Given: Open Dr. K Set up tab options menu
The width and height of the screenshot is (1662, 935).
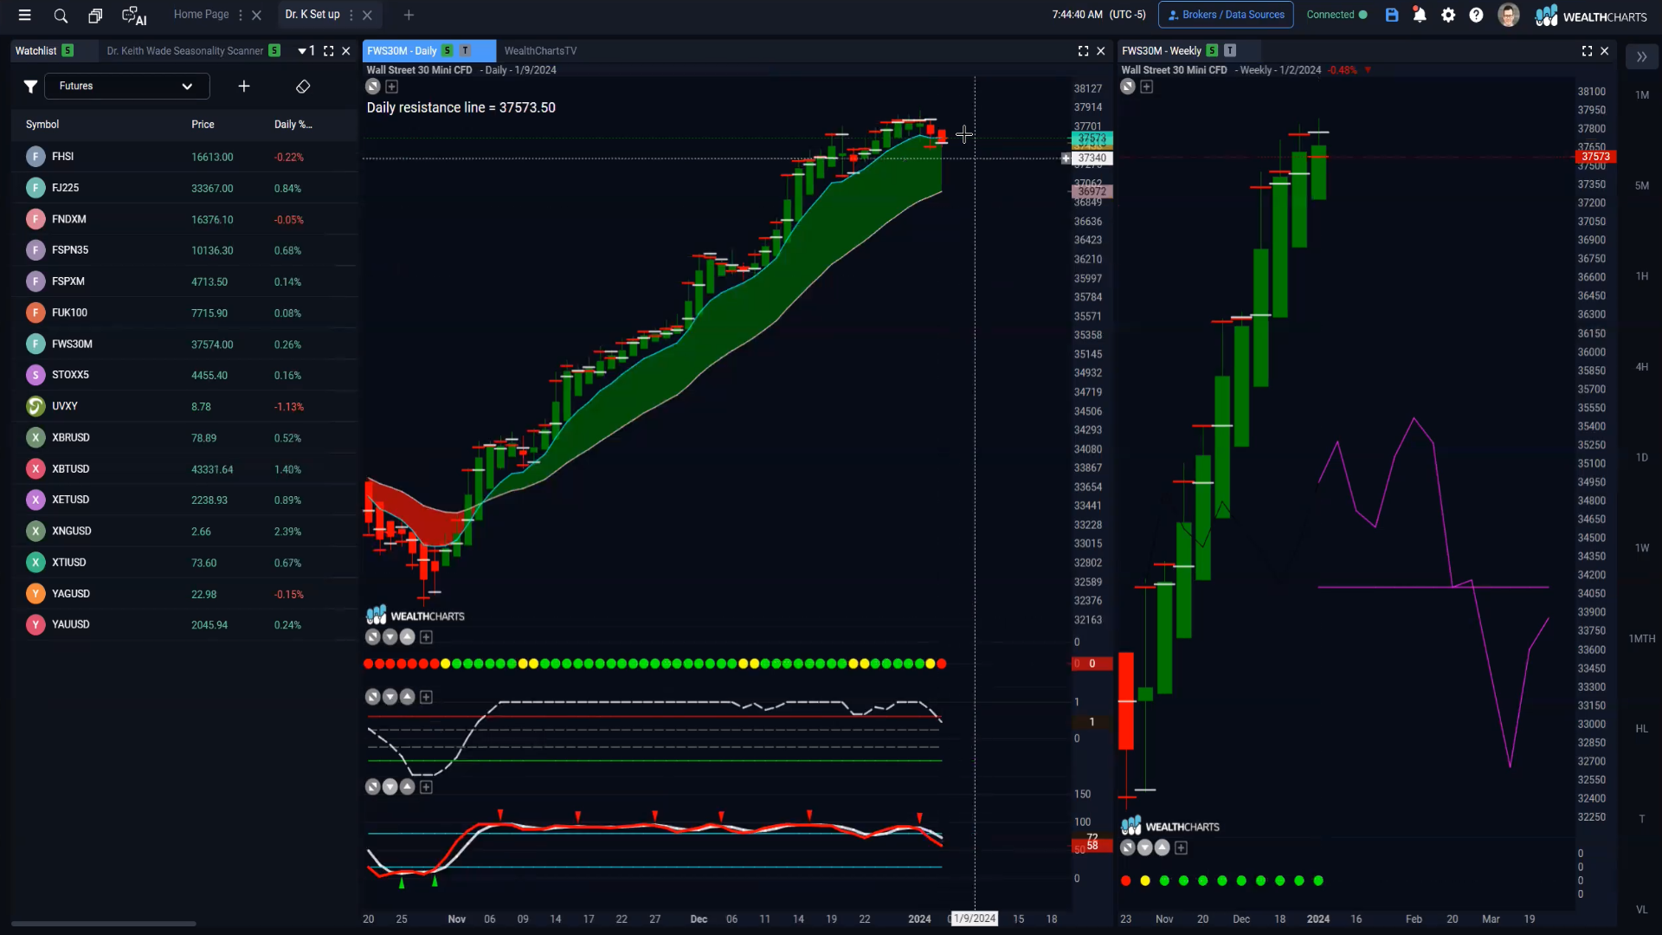Looking at the screenshot, I should 351,15.
